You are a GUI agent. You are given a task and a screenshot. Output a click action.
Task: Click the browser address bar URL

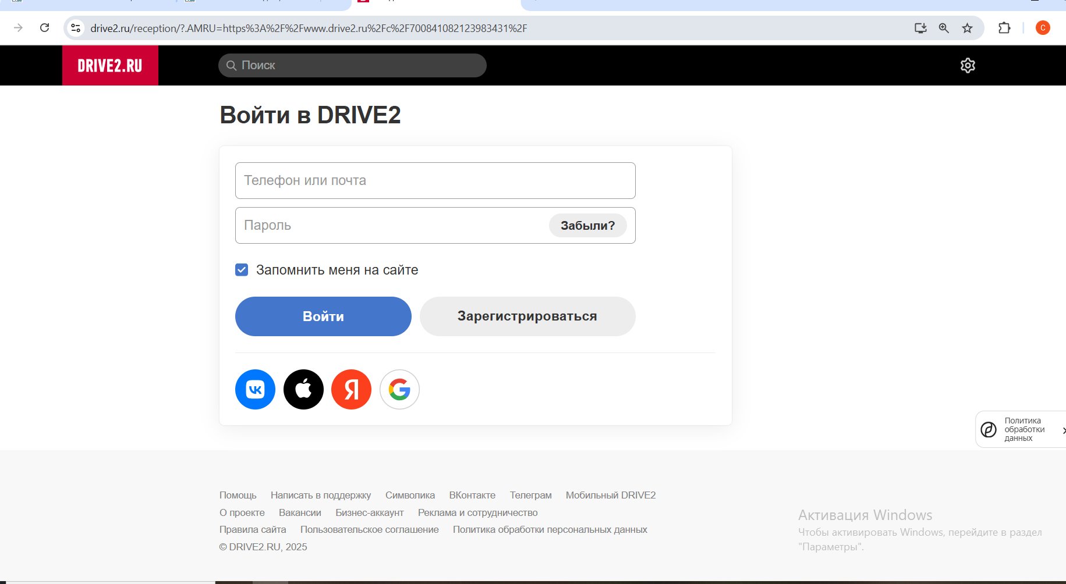(309, 28)
